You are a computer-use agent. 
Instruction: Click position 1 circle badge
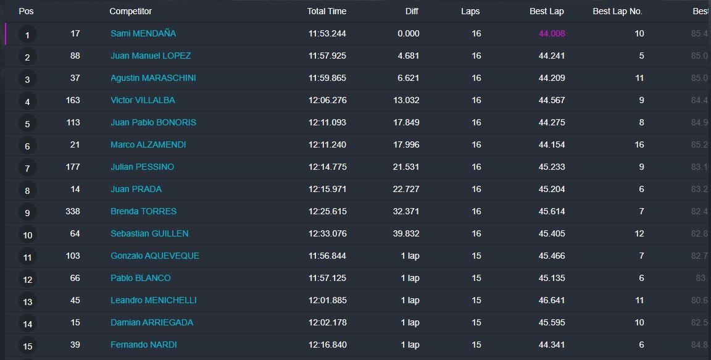27,35
